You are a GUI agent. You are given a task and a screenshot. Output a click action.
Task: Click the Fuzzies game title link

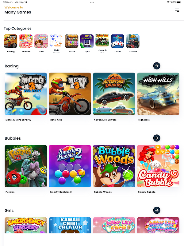(x=10, y=192)
